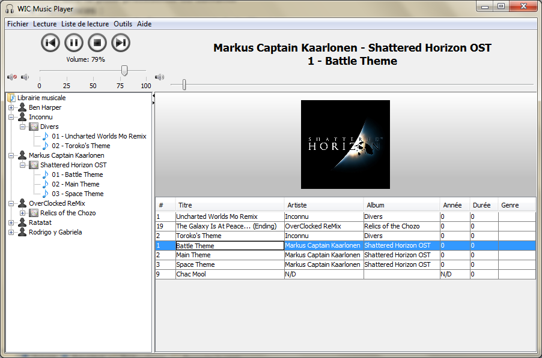Sort playlist by the Titre column header
This screenshot has height=358, width=542.
(228, 205)
